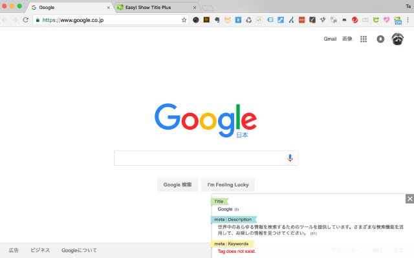Click the red square dots extension icon

pos(302,20)
